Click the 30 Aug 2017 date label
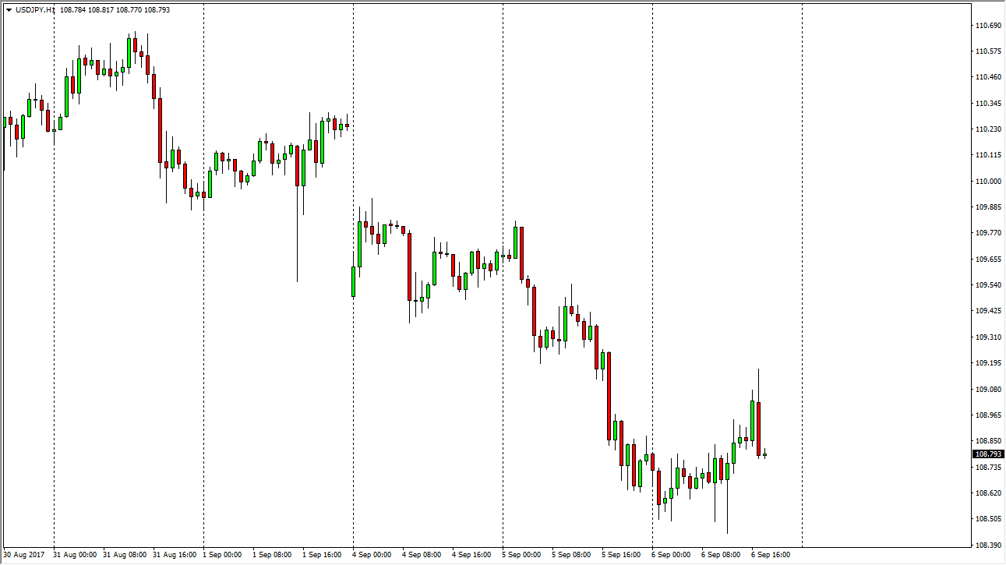 23,555
